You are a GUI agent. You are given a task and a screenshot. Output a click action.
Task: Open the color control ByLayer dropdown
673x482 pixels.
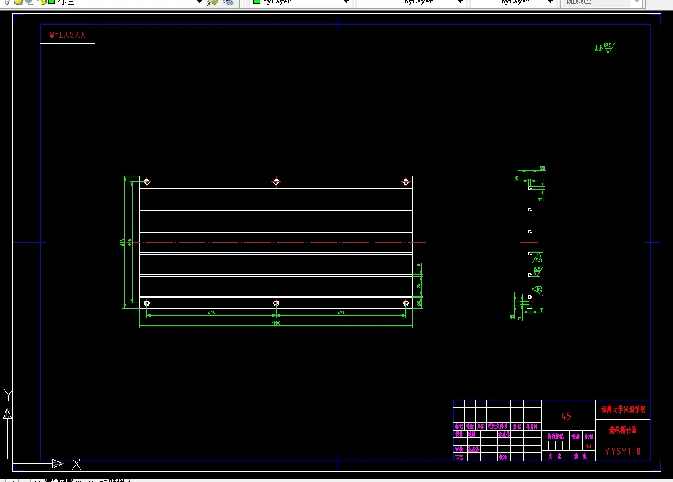click(346, 2)
